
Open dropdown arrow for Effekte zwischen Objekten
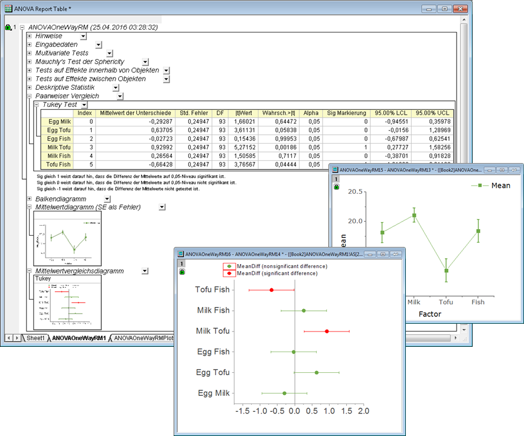tap(167, 79)
